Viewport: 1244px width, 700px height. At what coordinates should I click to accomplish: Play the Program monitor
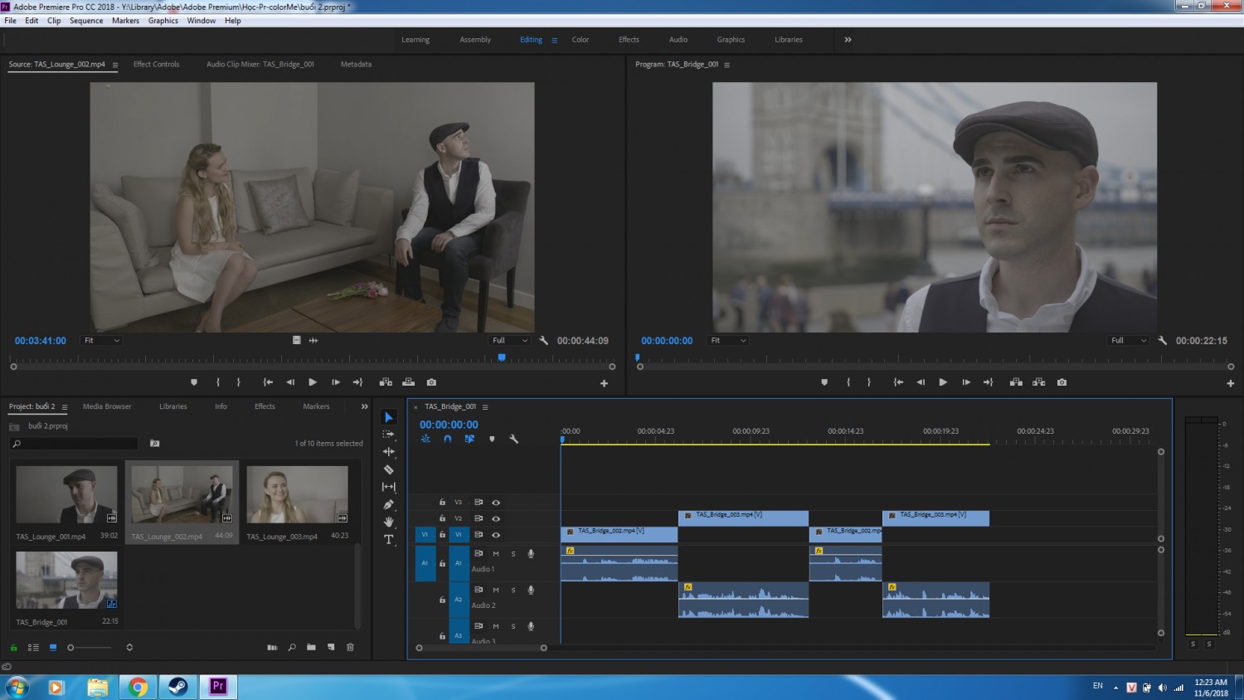[943, 382]
